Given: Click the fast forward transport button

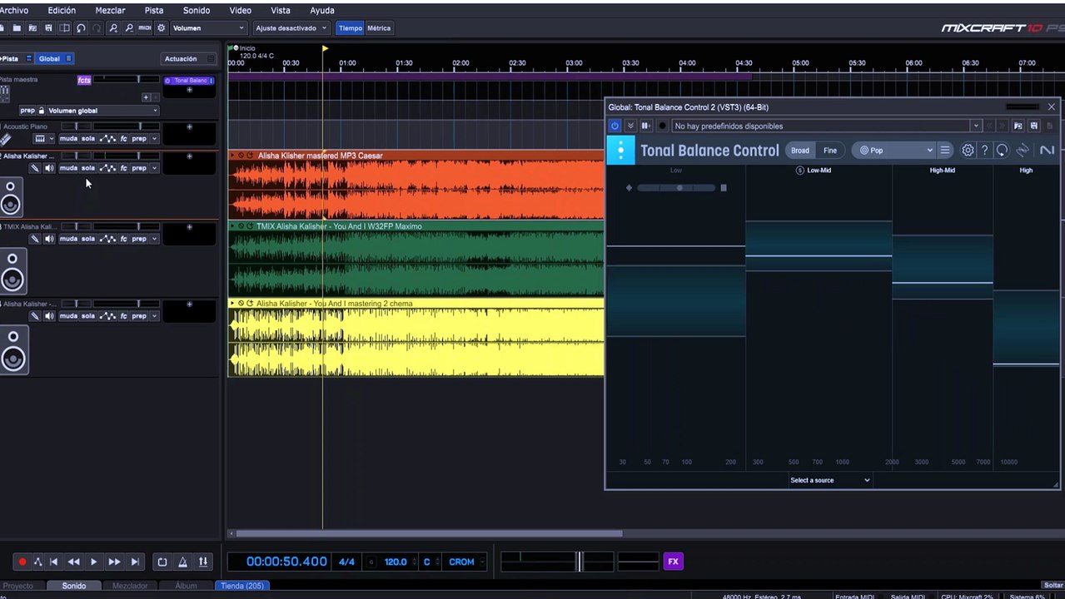Looking at the screenshot, I should pyautogui.click(x=114, y=562).
